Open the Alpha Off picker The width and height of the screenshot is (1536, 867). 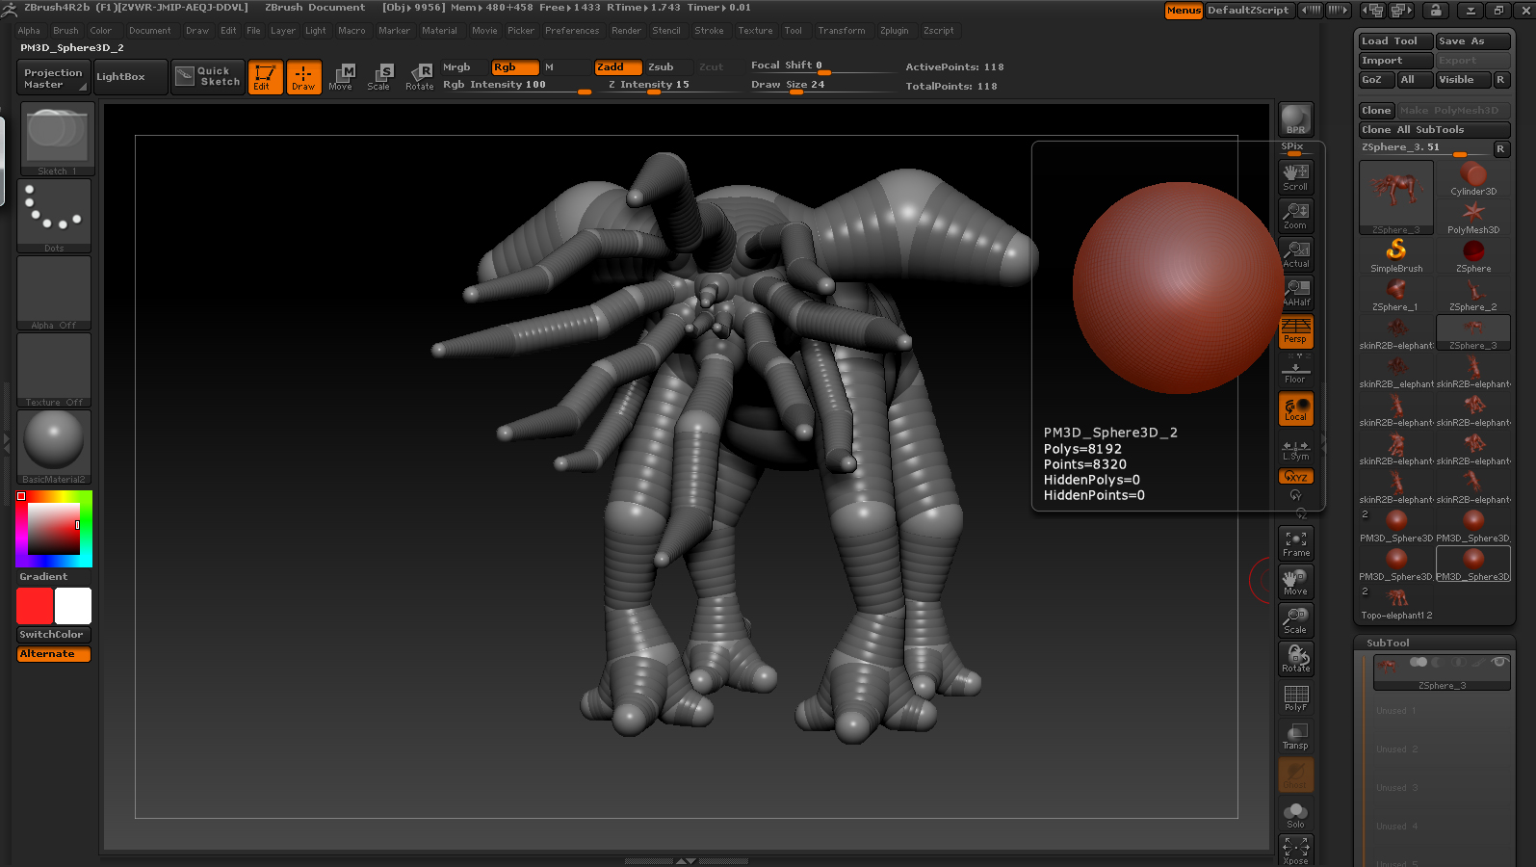54,293
